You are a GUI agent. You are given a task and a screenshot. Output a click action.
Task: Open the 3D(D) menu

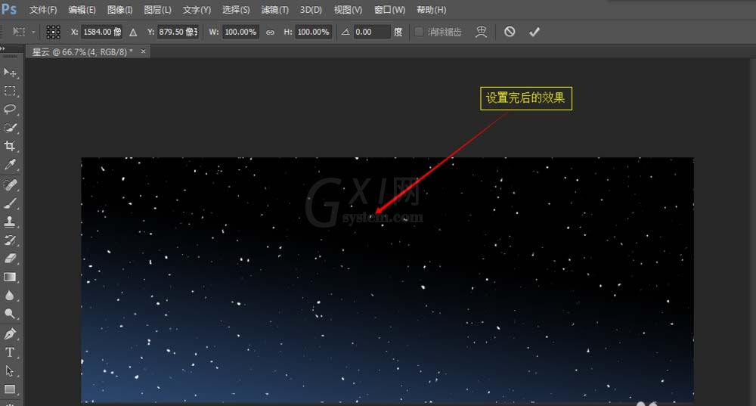pos(311,10)
